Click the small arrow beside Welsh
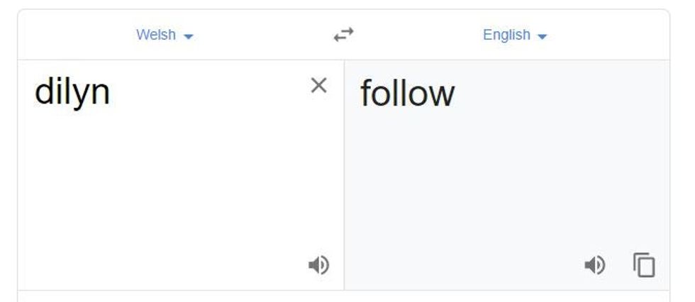 click(189, 36)
